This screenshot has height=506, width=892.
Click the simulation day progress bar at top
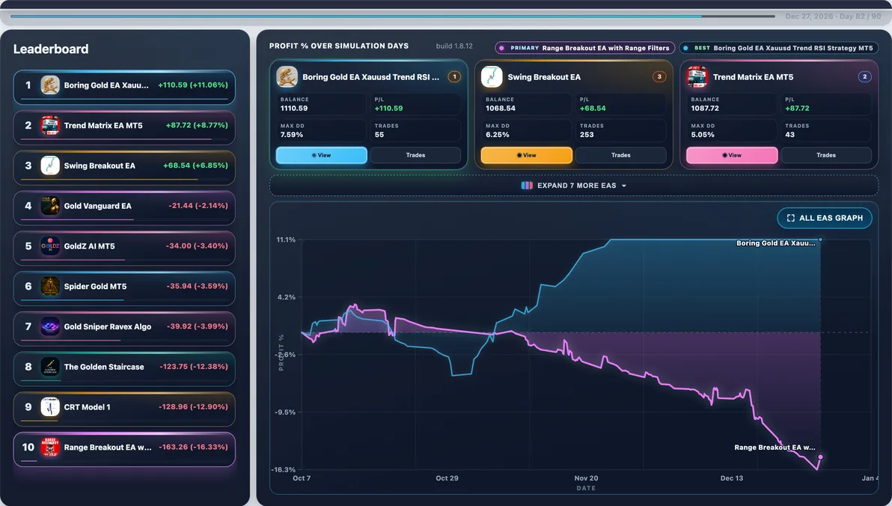(393, 16)
